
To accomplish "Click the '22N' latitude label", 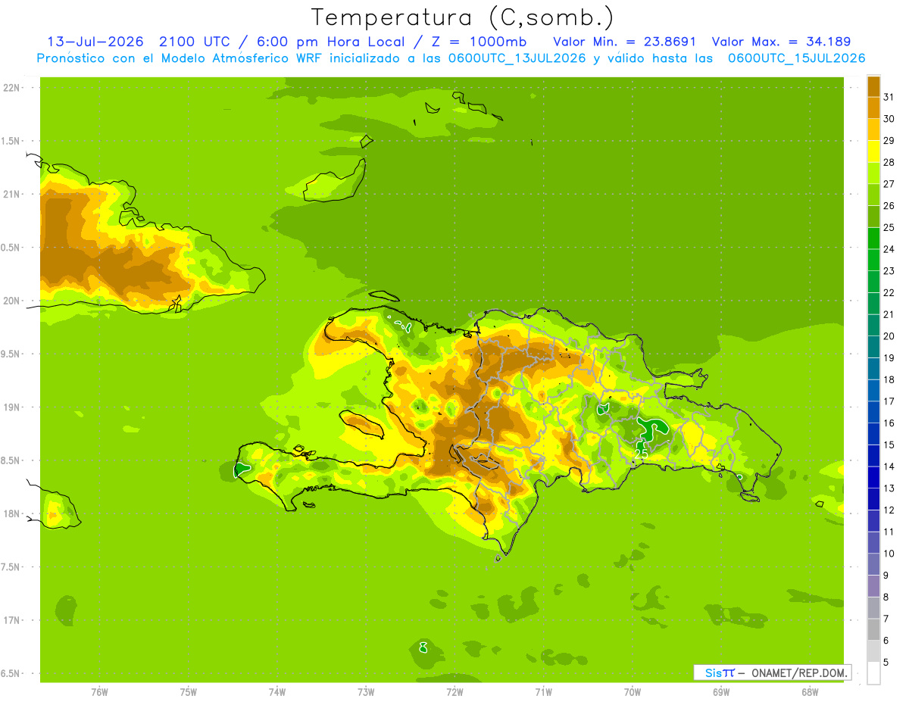I will click(x=12, y=88).
